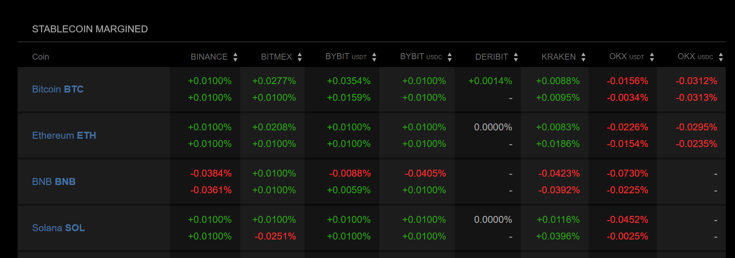Click the DERIBIT column header label

[x=492, y=57]
